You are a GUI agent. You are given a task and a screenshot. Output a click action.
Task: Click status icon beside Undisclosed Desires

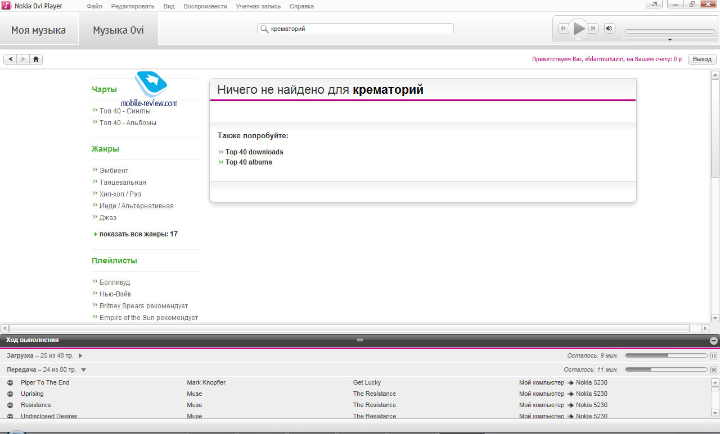point(10,416)
